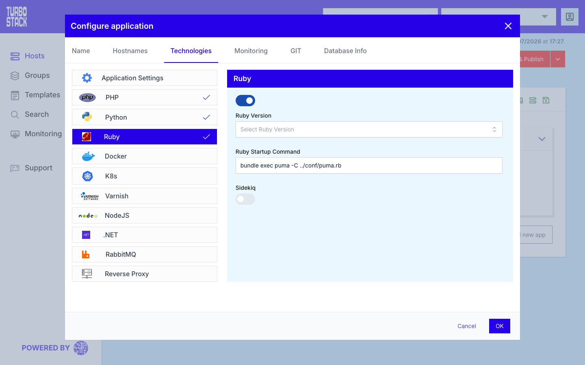This screenshot has height=365, width=585.
Task: Close the Configure application dialog
Action: (x=508, y=26)
